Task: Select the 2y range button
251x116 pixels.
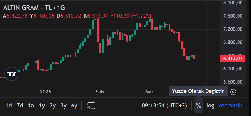Action: (53, 106)
